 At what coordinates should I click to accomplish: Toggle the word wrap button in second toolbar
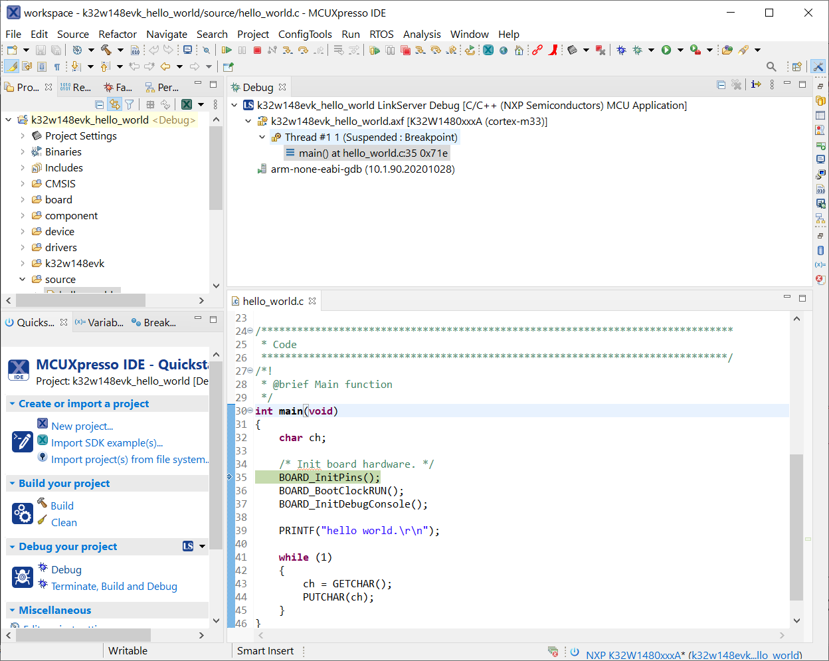tap(27, 66)
